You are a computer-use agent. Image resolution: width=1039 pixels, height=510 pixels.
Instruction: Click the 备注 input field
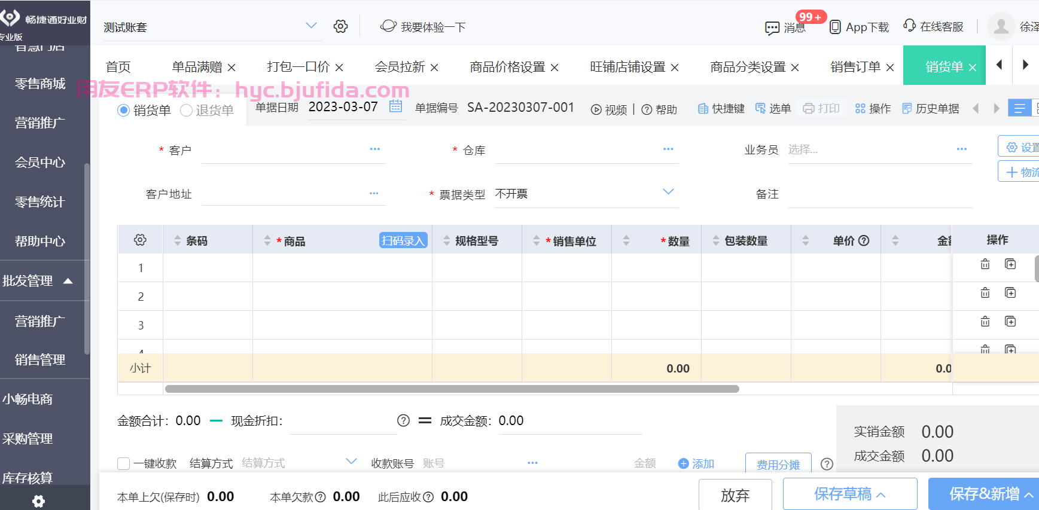click(880, 194)
